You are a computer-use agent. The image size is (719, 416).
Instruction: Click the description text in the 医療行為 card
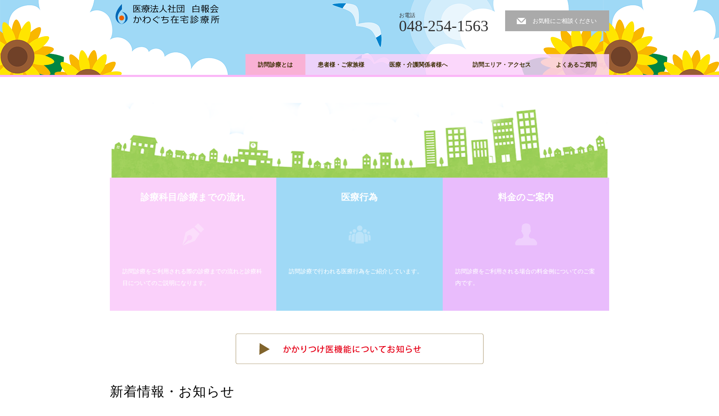point(355,272)
